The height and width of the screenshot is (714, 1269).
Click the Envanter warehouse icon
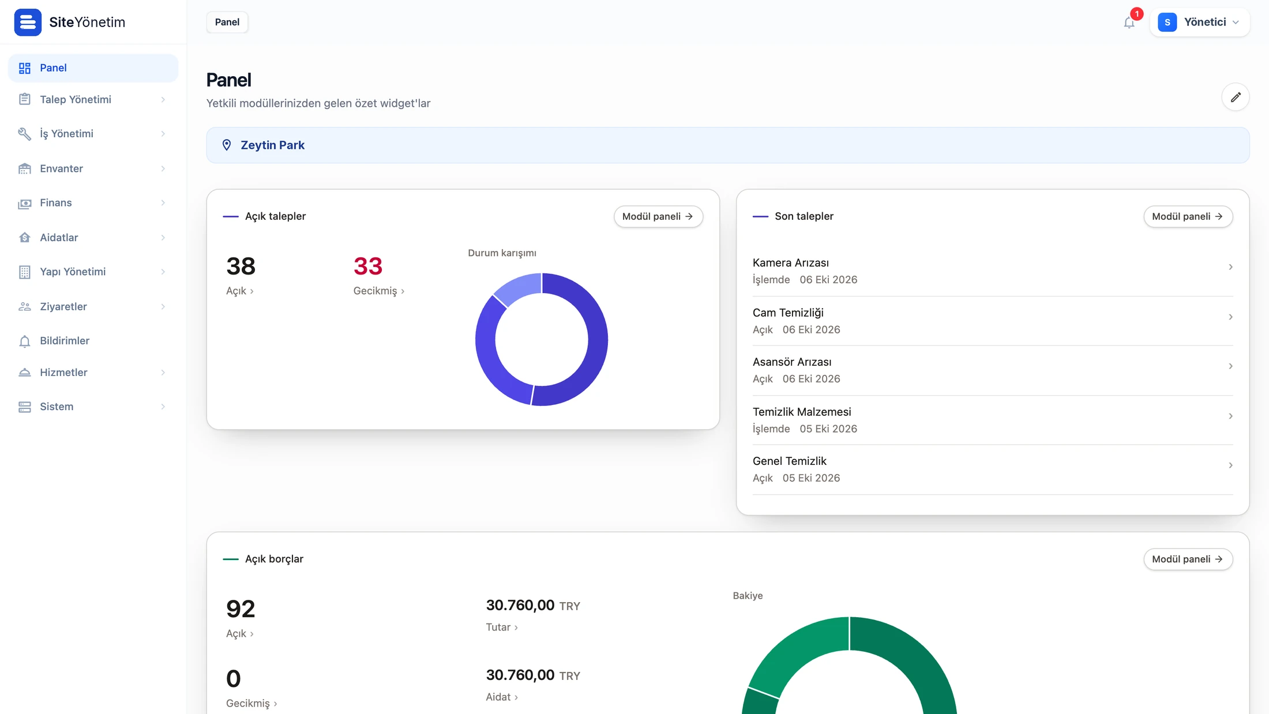(24, 168)
